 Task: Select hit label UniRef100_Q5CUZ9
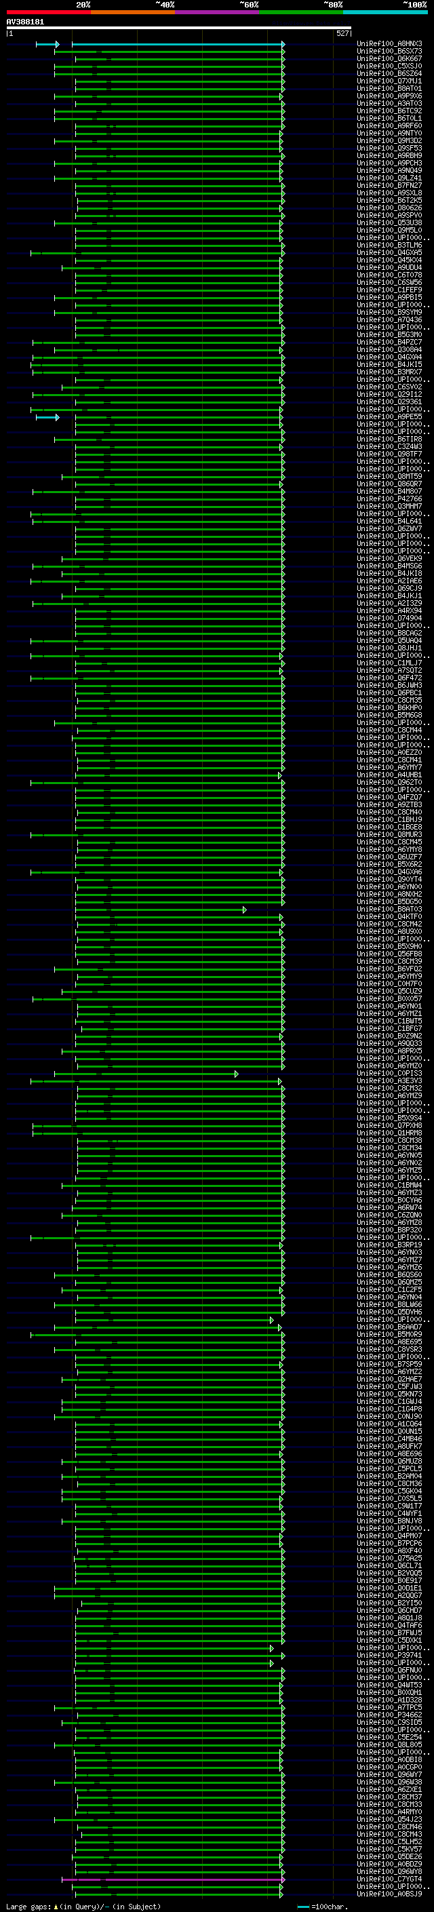(x=389, y=992)
